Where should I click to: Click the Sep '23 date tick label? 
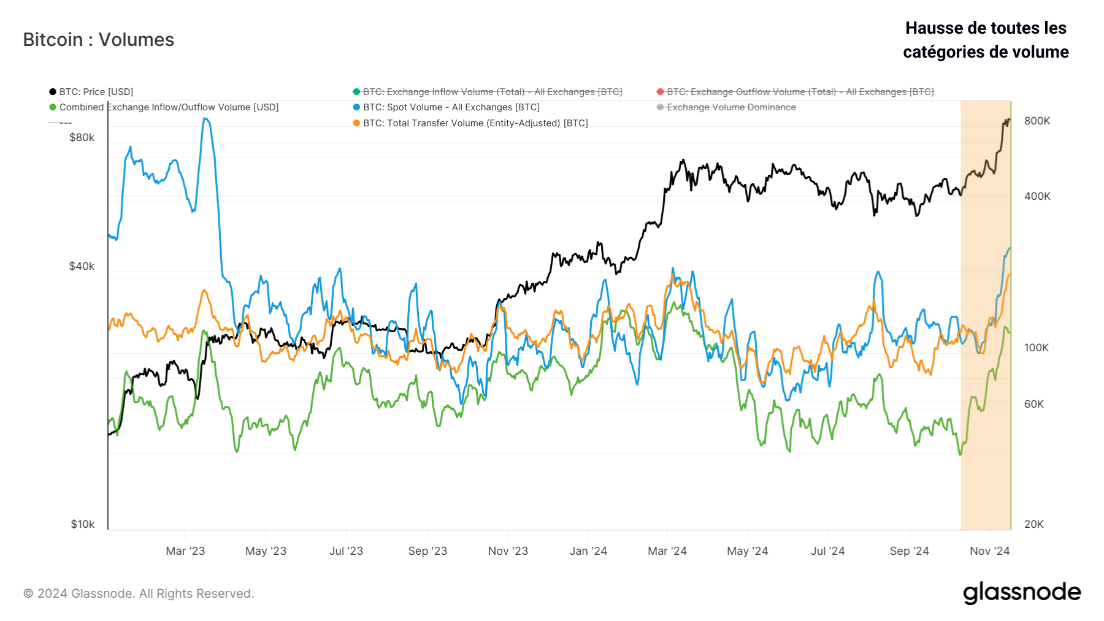(x=427, y=551)
